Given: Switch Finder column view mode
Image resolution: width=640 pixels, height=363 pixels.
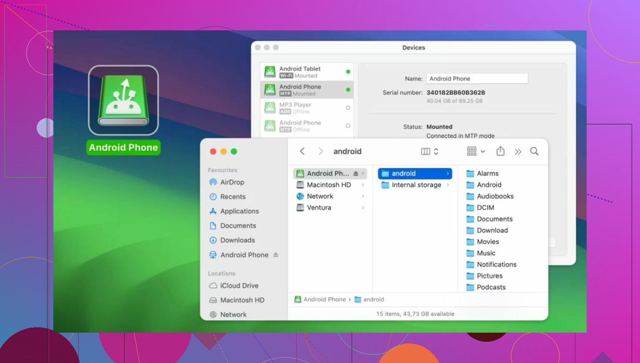Looking at the screenshot, I should (x=430, y=151).
